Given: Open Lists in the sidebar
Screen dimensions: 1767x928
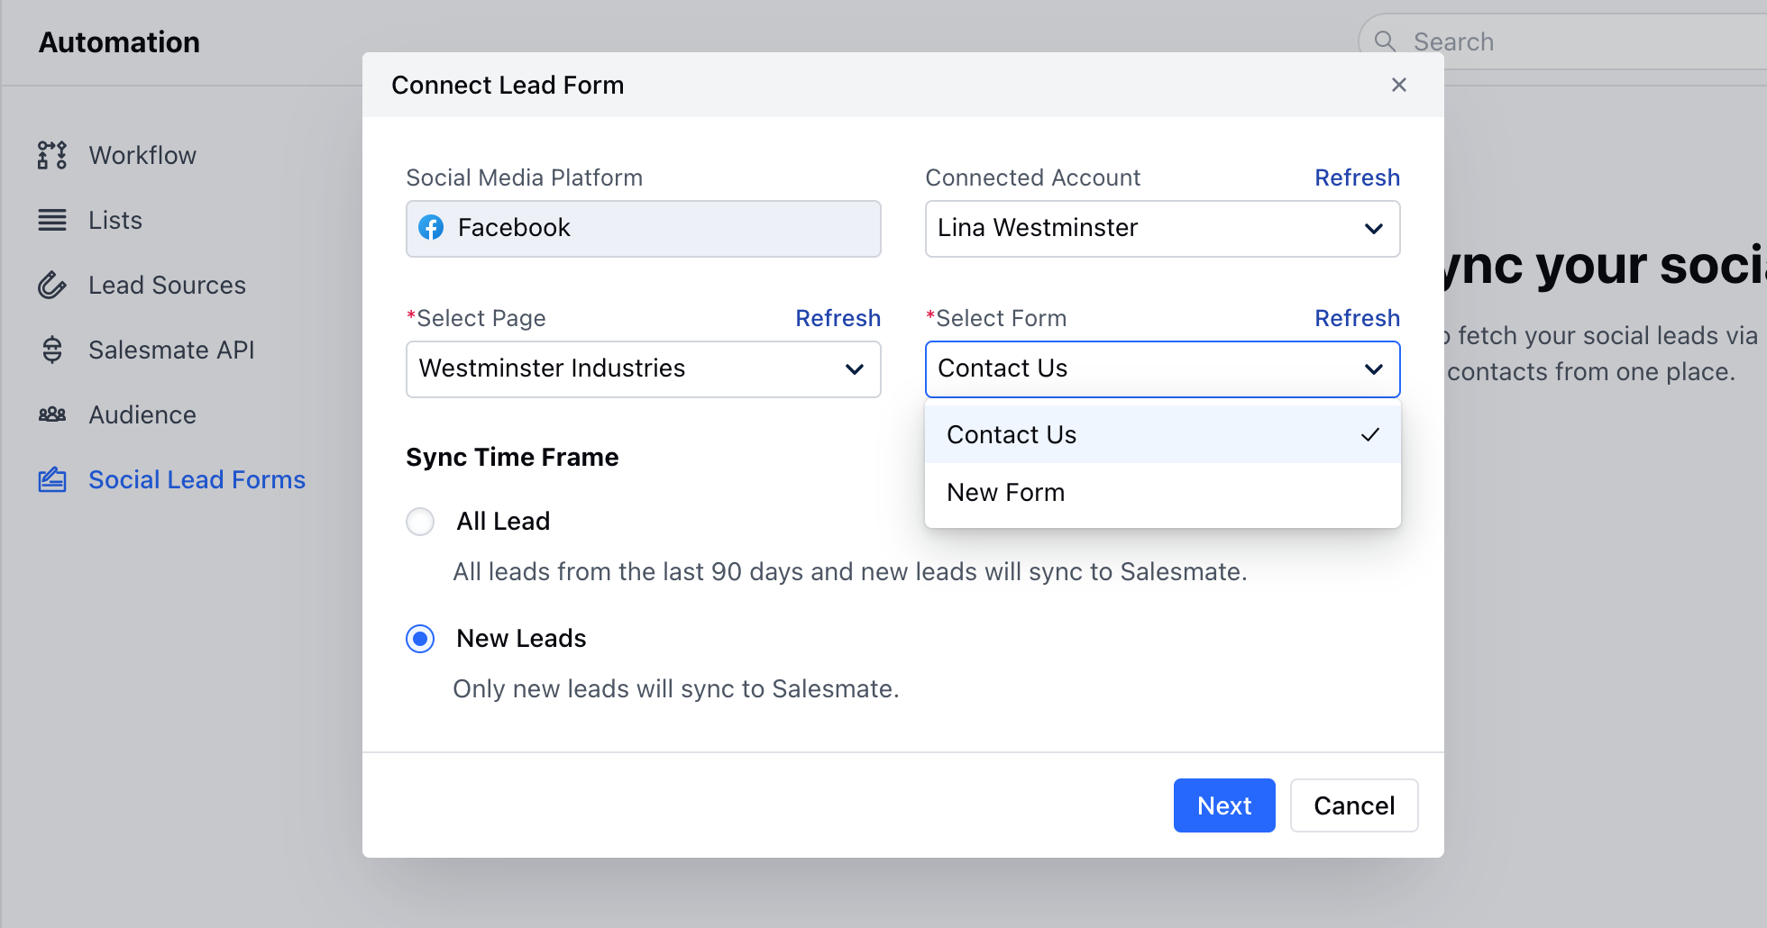Looking at the screenshot, I should click(115, 220).
